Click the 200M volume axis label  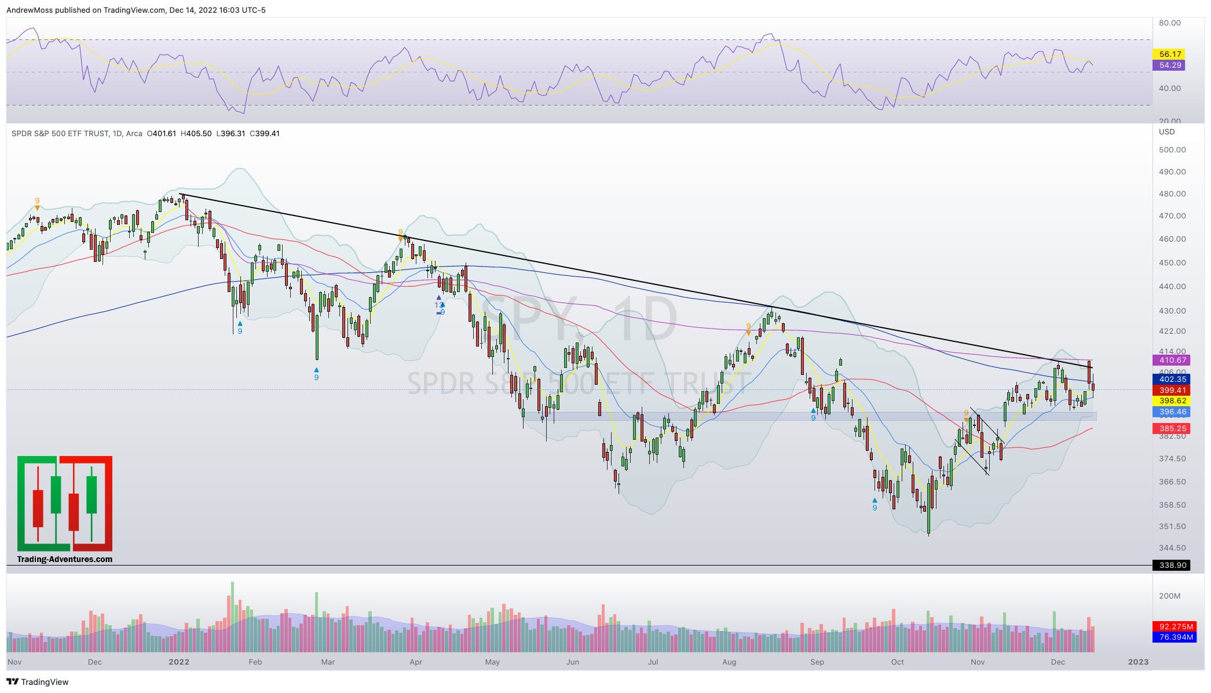(1169, 596)
